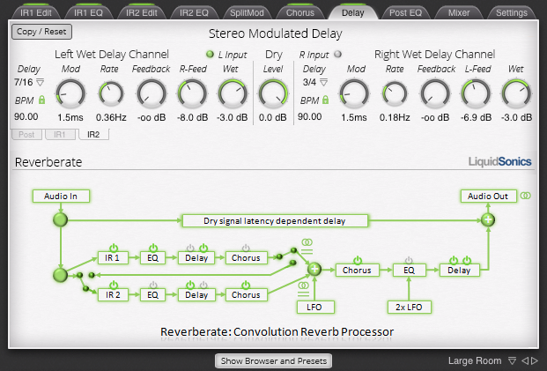Click the LiquidSonics logo

point(499,161)
